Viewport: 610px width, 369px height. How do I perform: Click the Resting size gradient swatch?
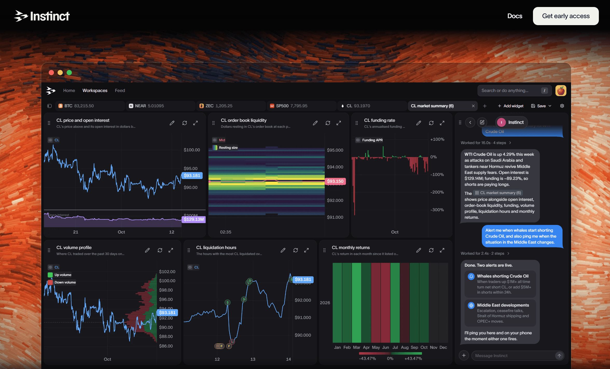pyautogui.click(x=215, y=147)
